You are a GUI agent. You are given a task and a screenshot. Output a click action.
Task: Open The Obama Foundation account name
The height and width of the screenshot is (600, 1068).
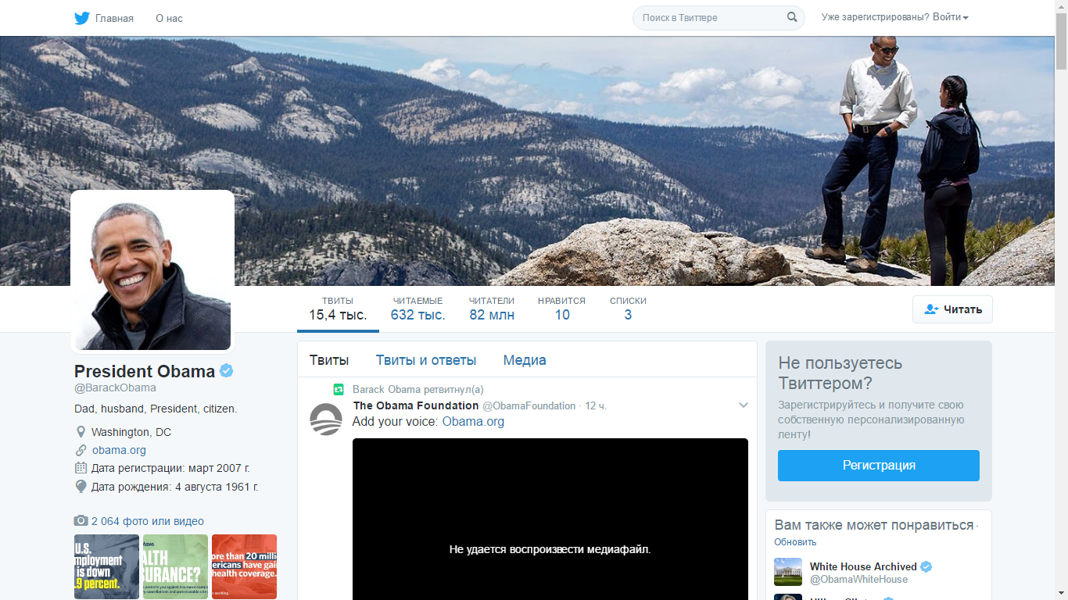coord(416,405)
